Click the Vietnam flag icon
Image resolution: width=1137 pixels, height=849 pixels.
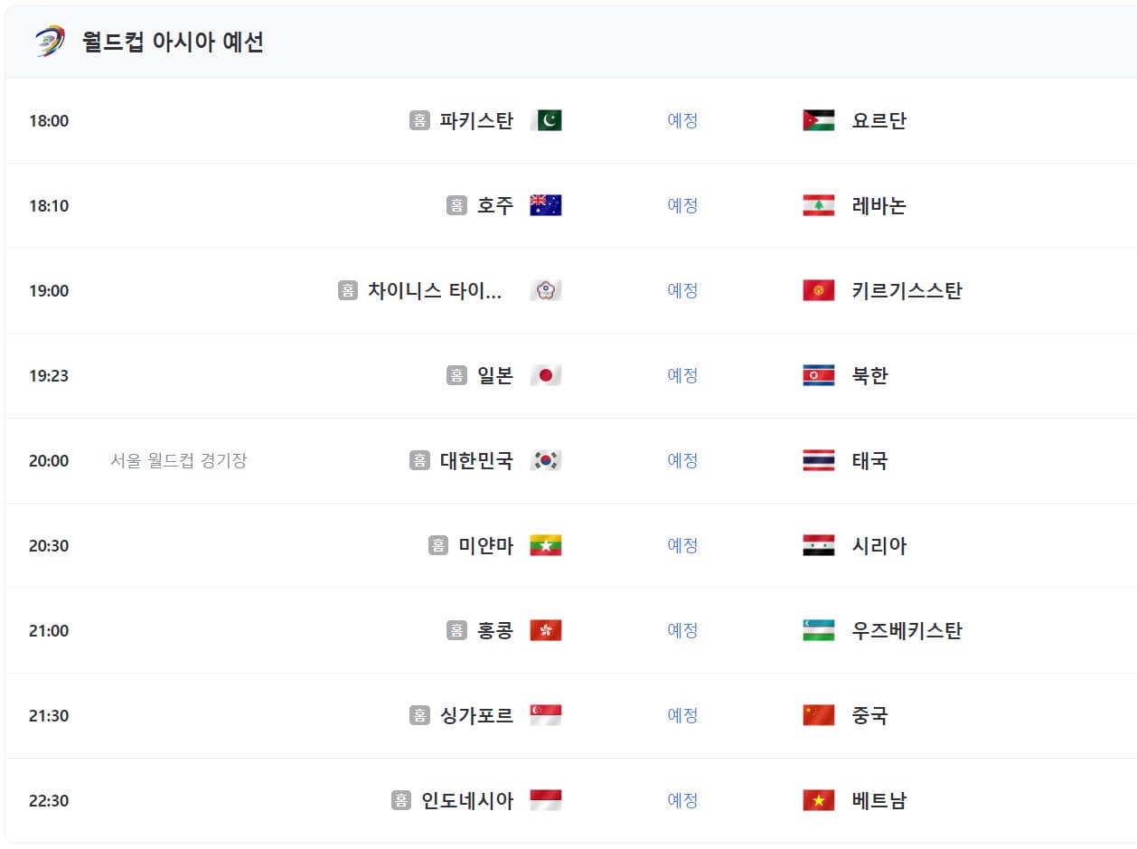click(x=817, y=801)
